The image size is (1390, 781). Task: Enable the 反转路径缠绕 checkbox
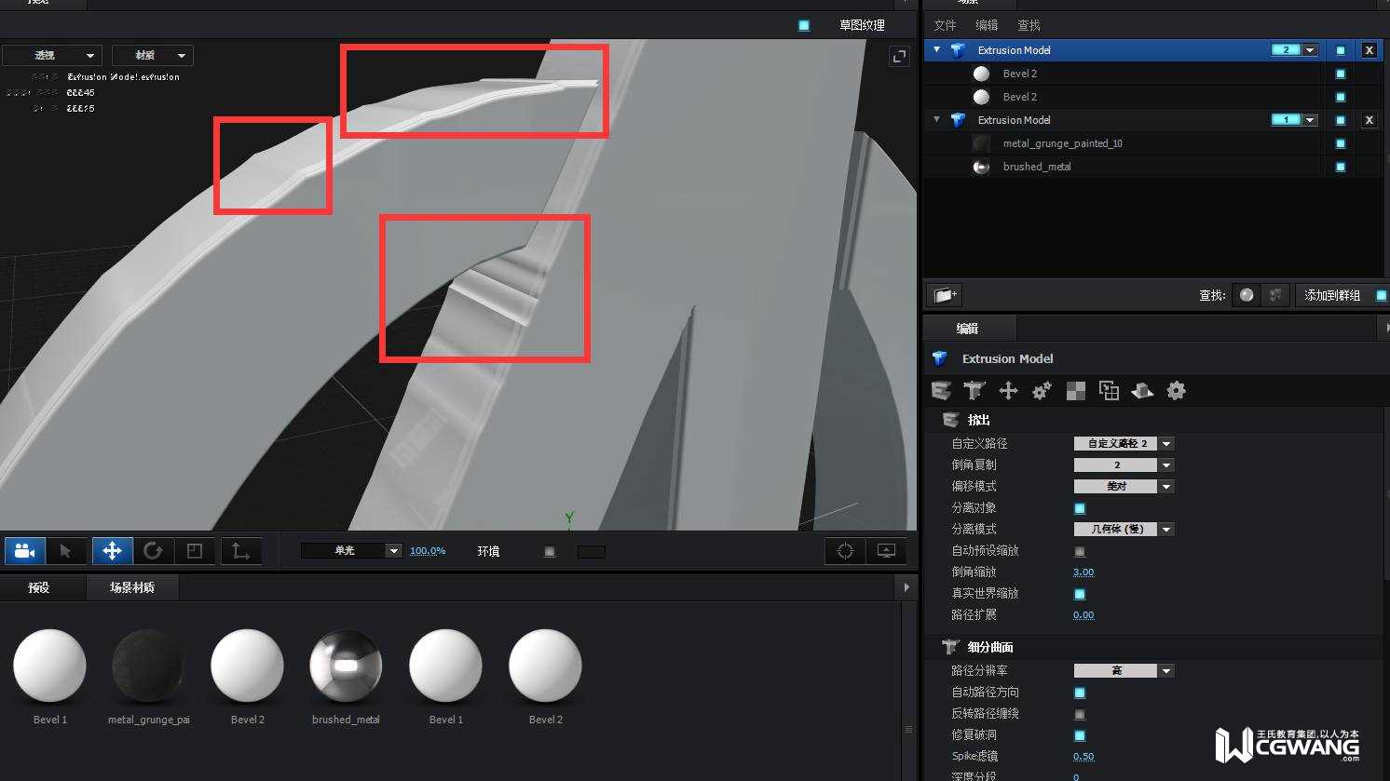[x=1080, y=714]
